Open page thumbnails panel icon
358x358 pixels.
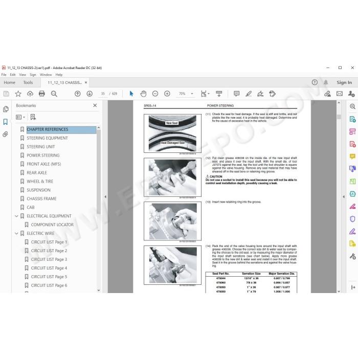6,109
